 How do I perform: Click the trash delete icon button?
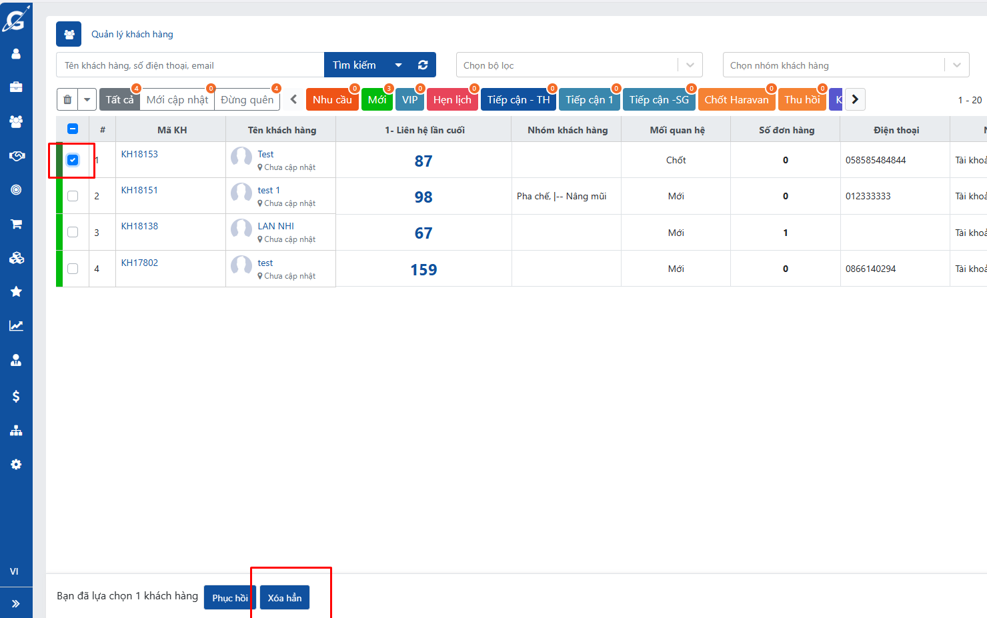point(67,100)
